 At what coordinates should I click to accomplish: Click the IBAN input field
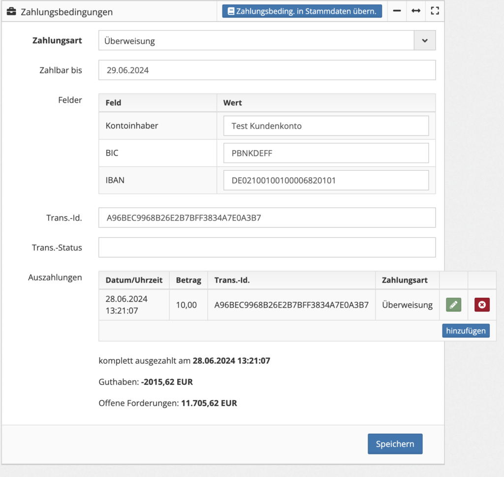tap(326, 180)
